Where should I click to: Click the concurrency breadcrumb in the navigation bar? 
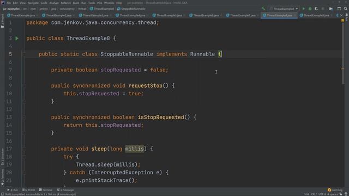pyautogui.click(x=67, y=9)
